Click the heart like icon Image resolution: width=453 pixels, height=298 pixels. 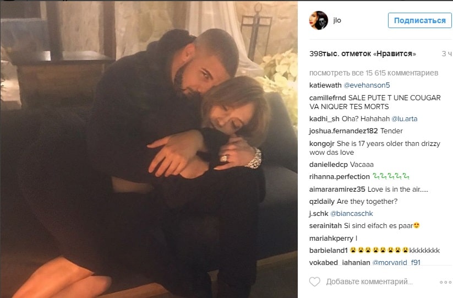click(x=315, y=281)
